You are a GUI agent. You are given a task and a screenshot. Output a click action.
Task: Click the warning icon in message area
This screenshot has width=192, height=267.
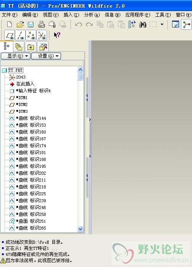(3, 261)
